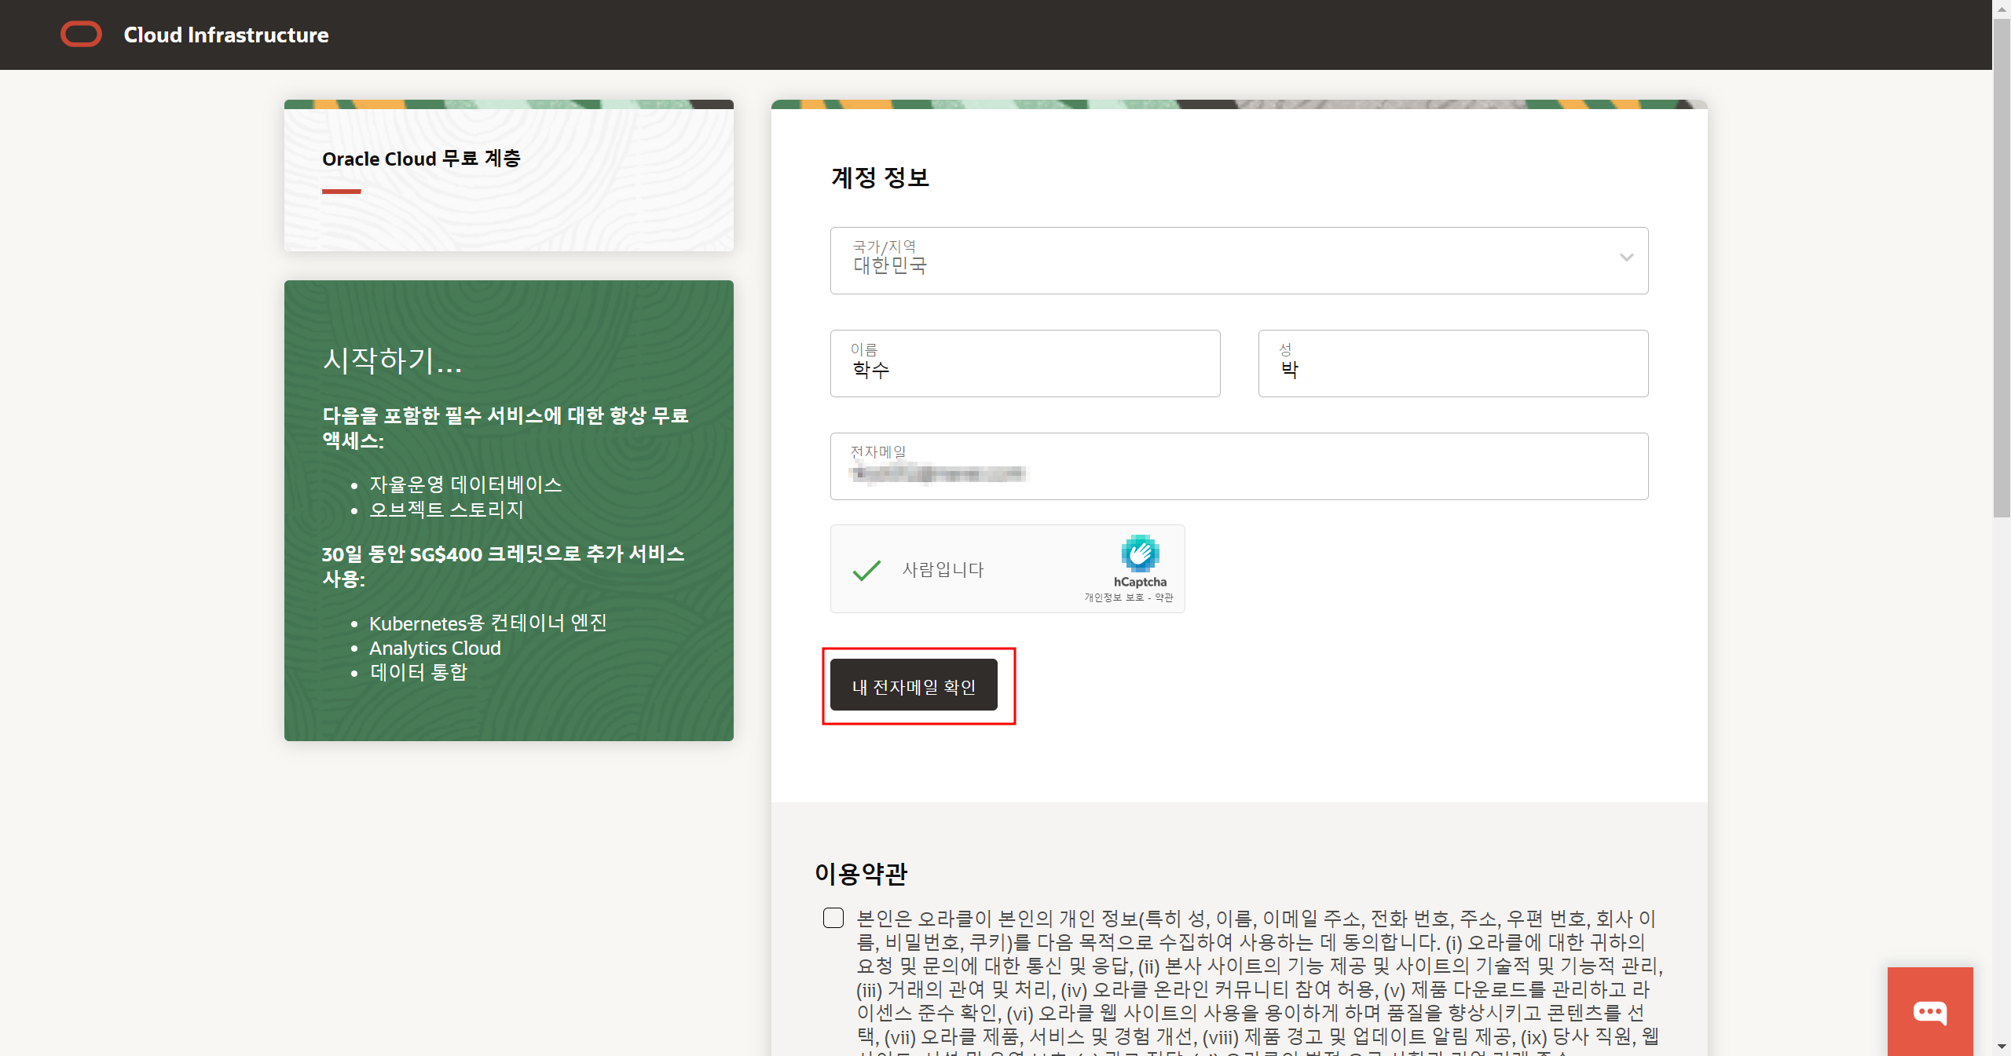Screen dimensions: 2011x1056
Task: Open hCaptcha 약관 link
Action: 1164,597
